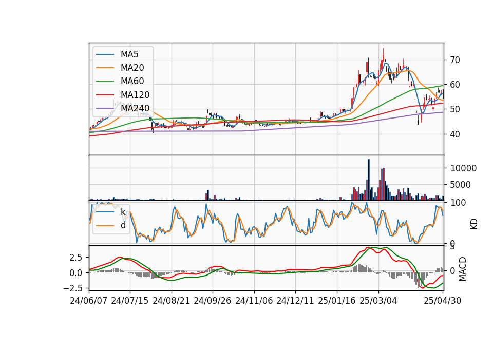Click the 25/04/30 date tick label

[443, 301]
